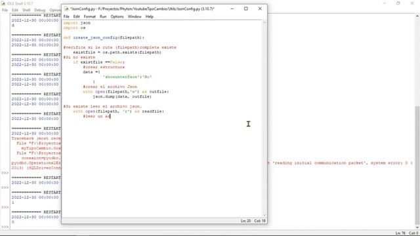The image size is (420, 236).
Task: Open Debug menu of IDLE Shell window
Action: pyautogui.click(x=39, y=10)
